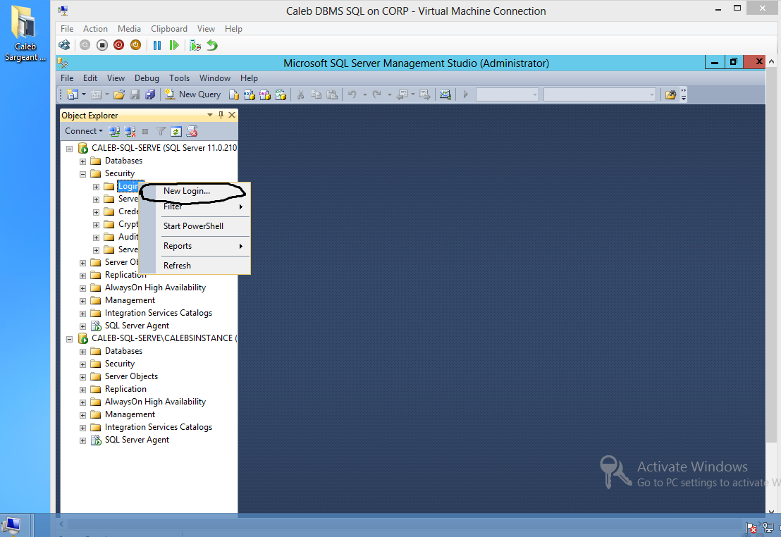Click the Copy icon in SSMS toolbar
Viewport: 781px width, 537px height.
(x=316, y=94)
